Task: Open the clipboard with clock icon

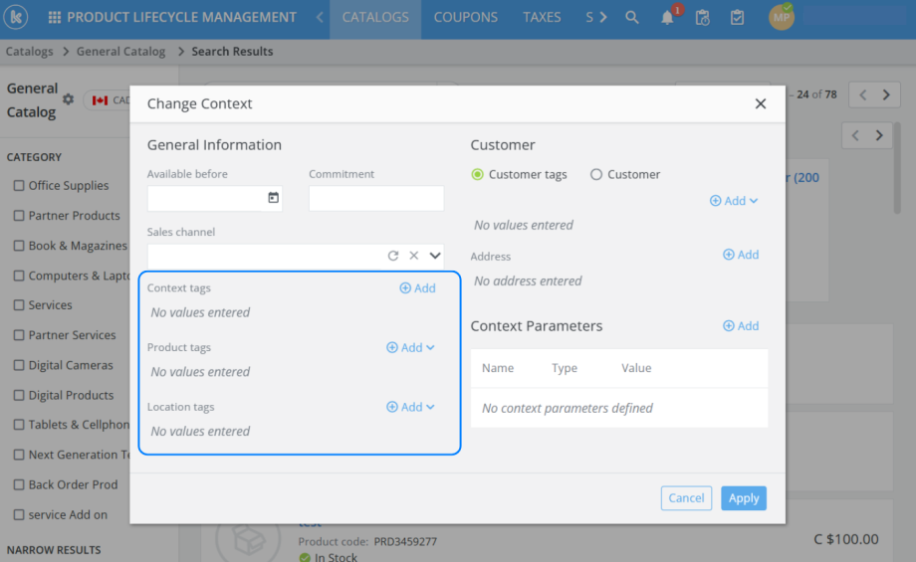Action: pyautogui.click(x=702, y=18)
